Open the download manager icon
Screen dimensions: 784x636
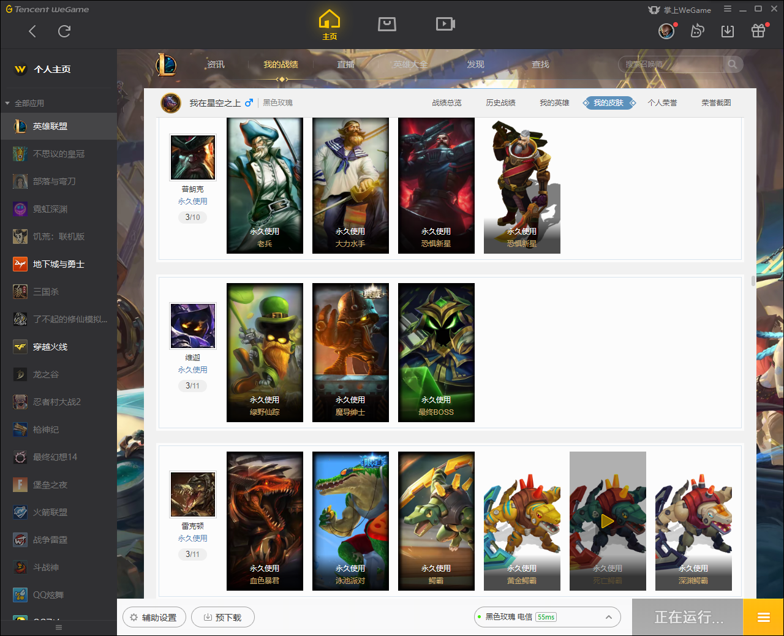[728, 31]
